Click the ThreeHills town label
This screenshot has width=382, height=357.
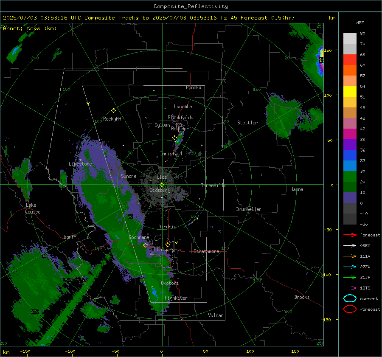click(213, 186)
